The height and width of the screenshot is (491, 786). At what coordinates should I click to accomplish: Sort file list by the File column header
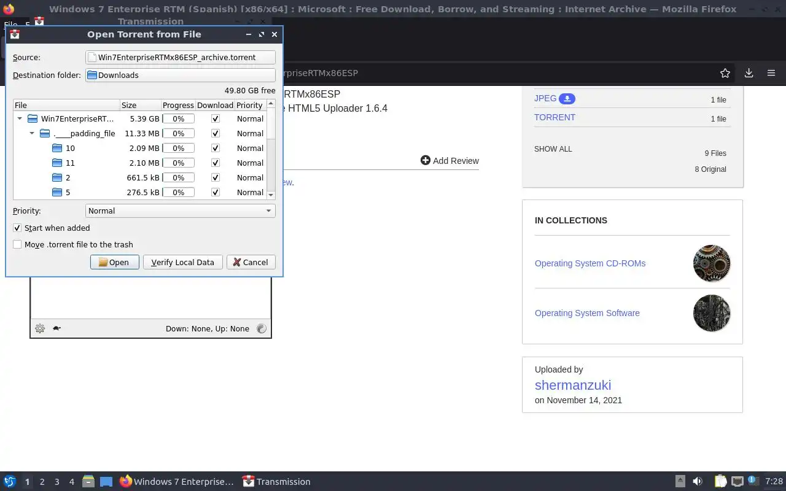[66, 105]
